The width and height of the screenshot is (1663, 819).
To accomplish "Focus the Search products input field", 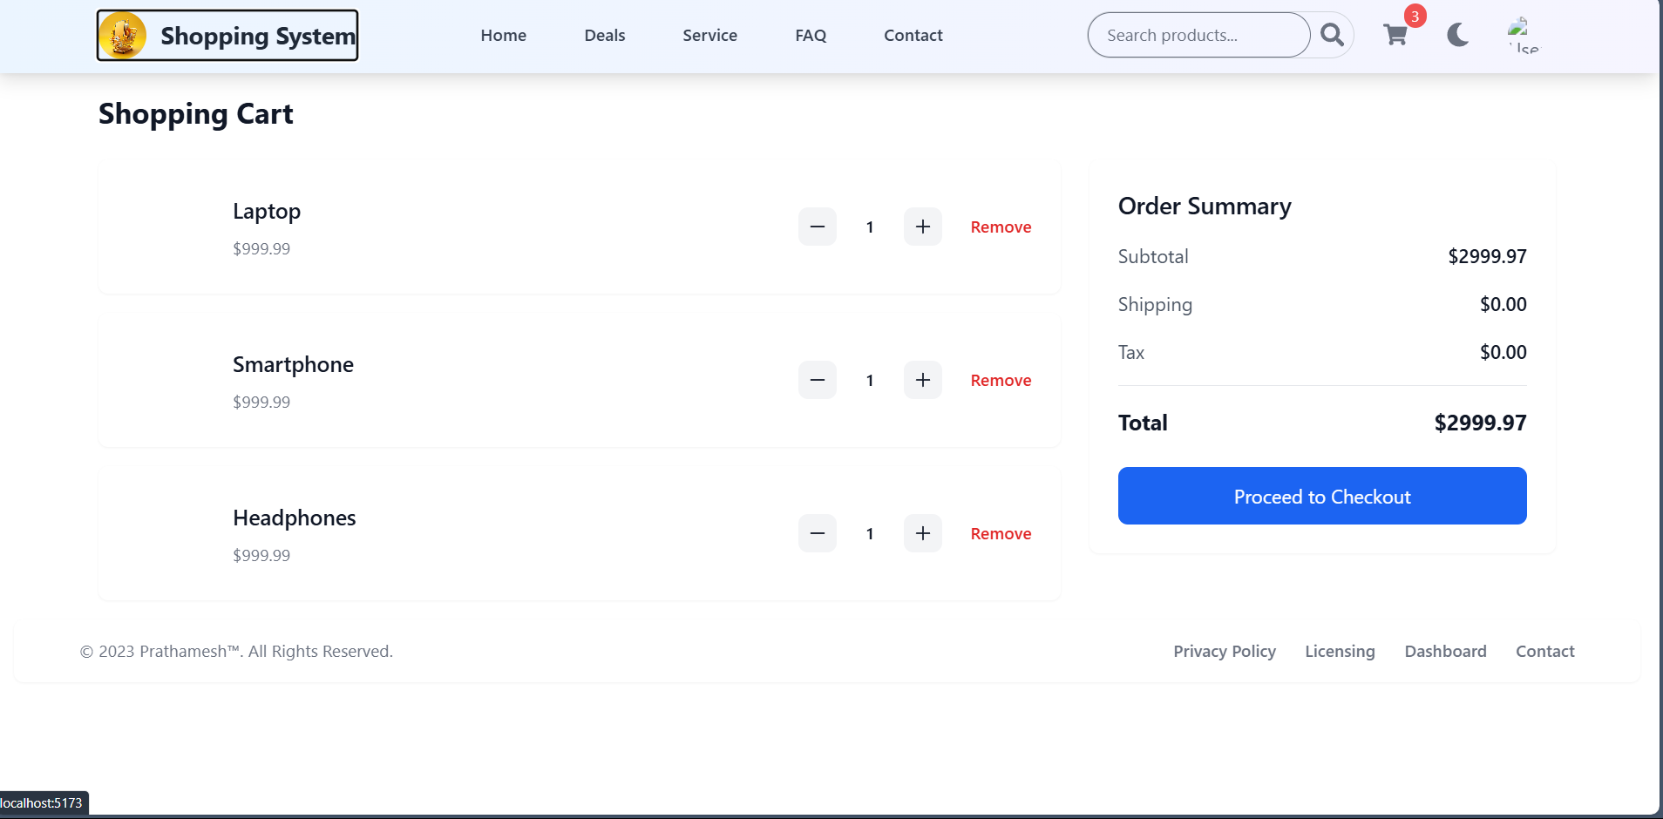I will 1198,36.
